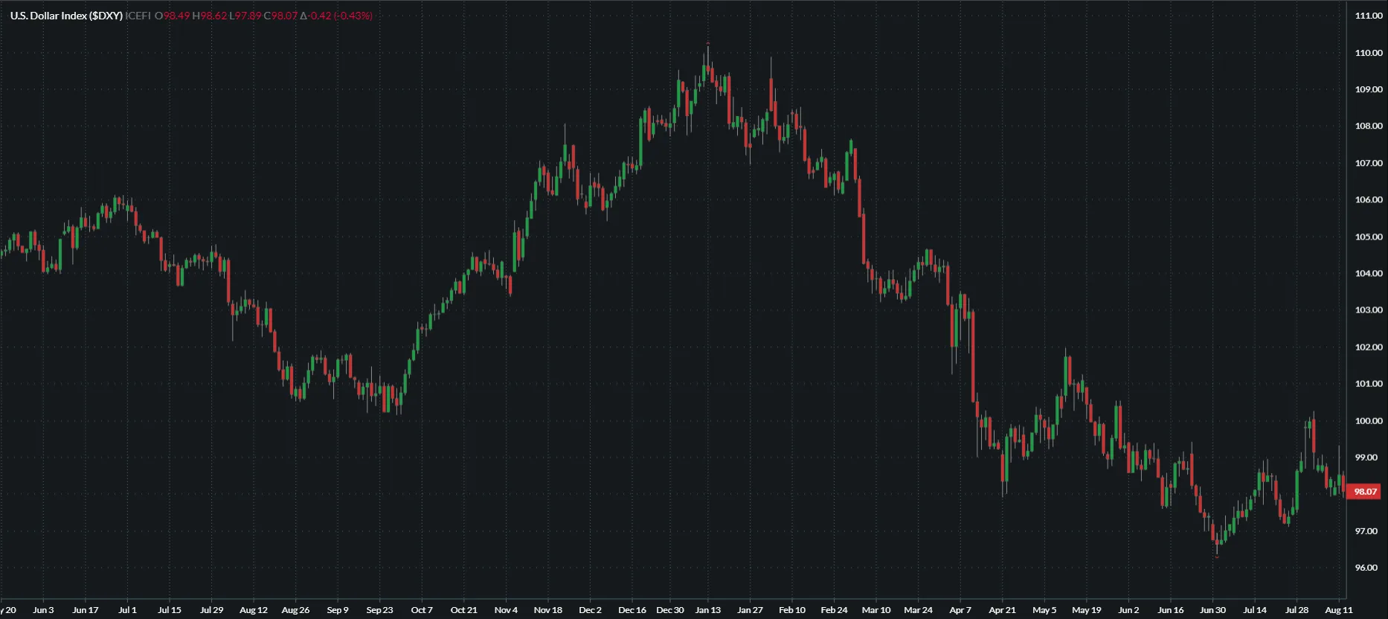Click the Sep 23 date label

point(379,610)
